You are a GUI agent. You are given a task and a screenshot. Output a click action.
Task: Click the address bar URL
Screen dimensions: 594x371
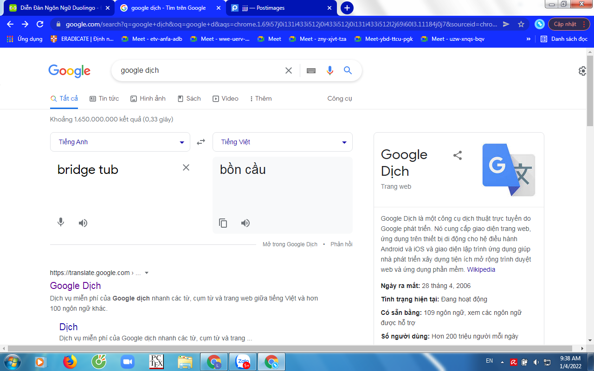click(281, 24)
